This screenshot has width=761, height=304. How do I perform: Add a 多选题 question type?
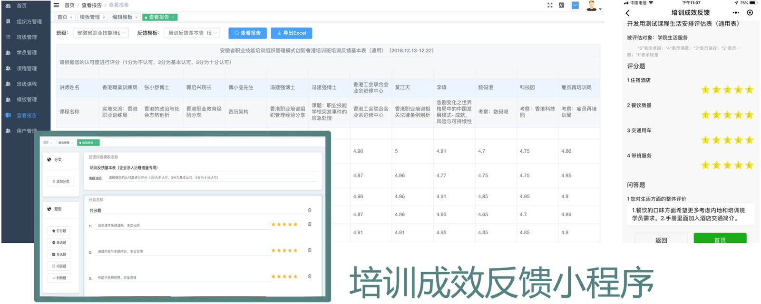pyautogui.click(x=59, y=255)
